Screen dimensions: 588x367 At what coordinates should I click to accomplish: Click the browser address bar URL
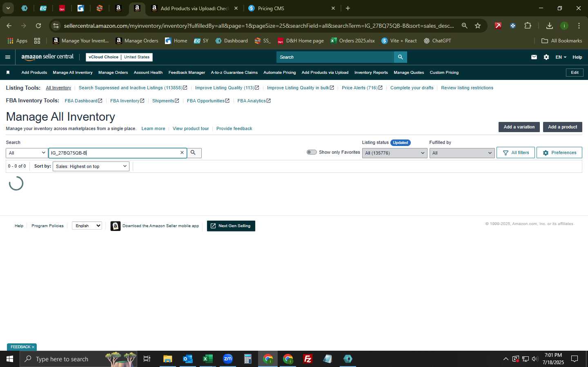[258, 26]
